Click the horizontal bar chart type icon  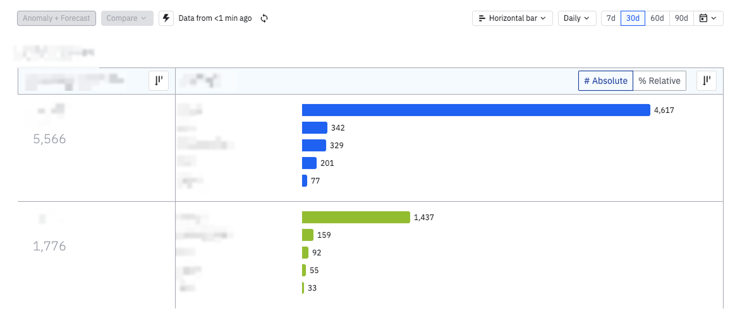point(482,18)
